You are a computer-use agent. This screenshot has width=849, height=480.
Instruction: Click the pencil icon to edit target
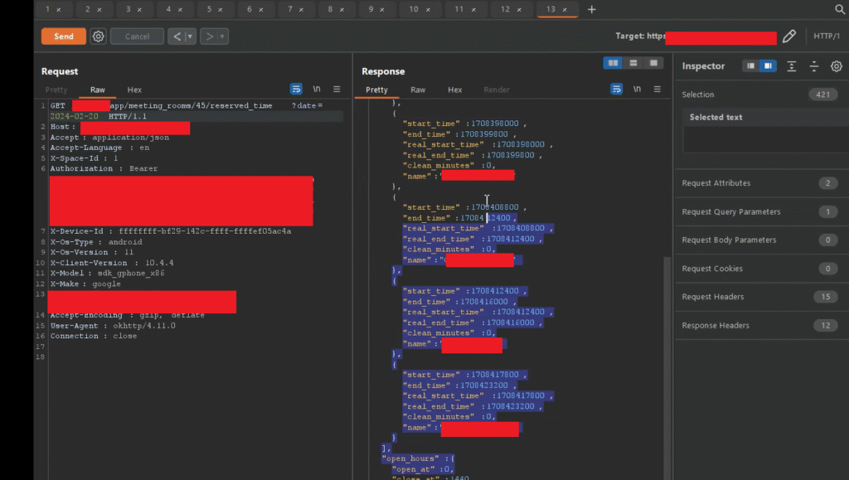pos(789,36)
